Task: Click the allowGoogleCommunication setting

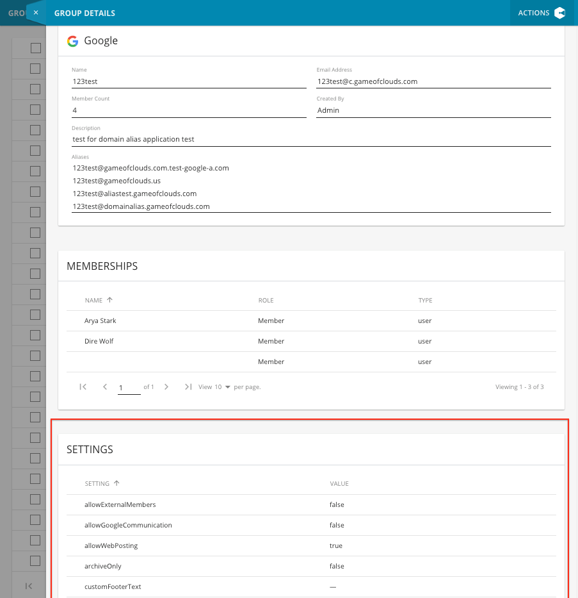Action: click(x=128, y=525)
